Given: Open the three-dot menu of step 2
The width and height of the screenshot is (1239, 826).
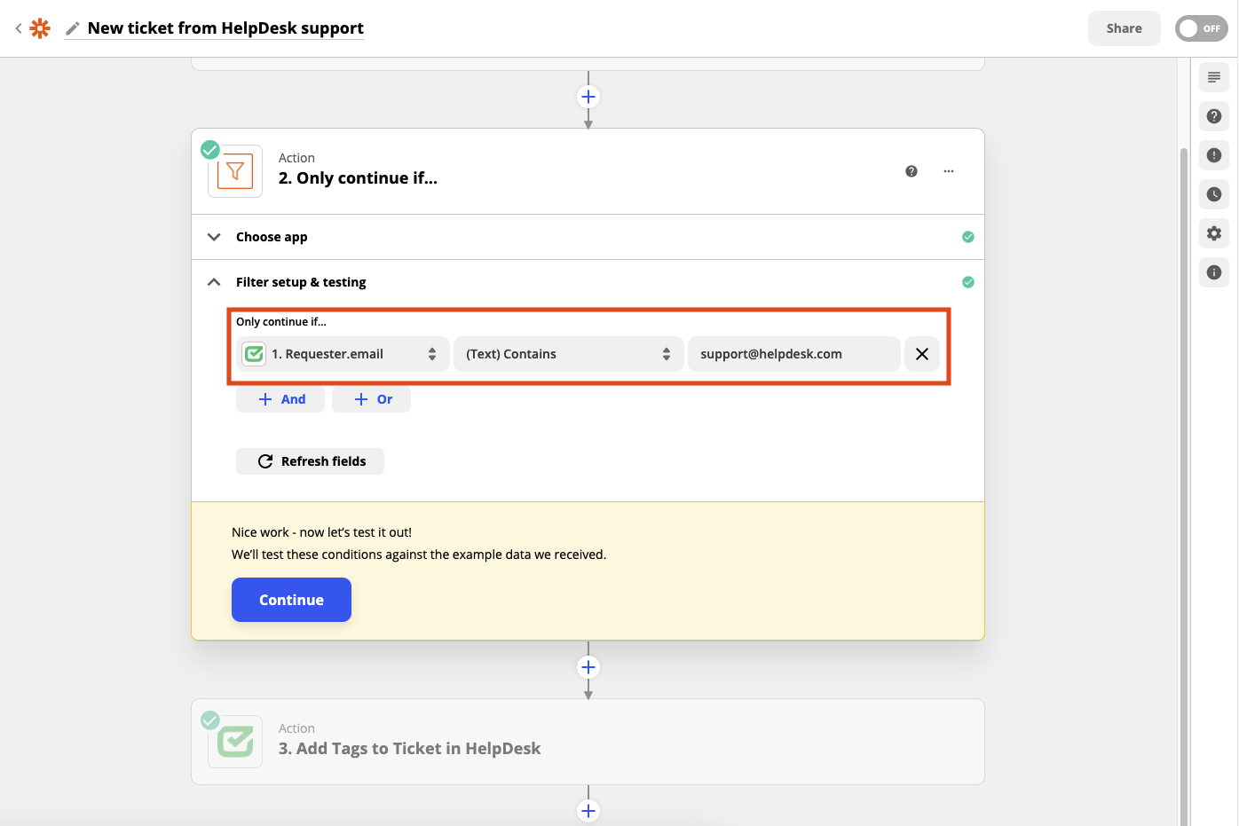Looking at the screenshot, I should coord(948,171).
